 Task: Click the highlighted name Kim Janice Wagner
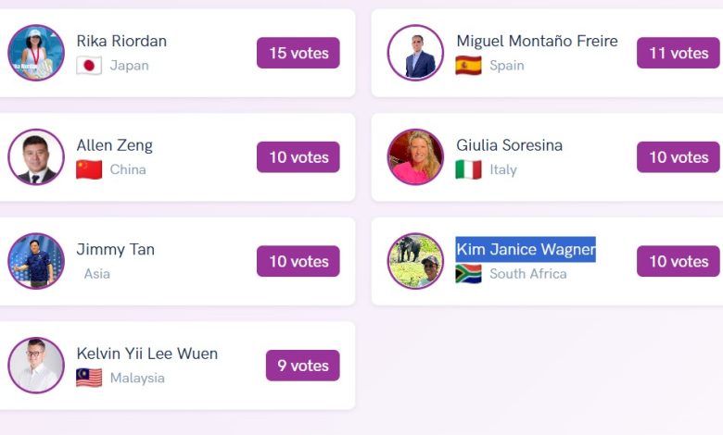[526, 249]
